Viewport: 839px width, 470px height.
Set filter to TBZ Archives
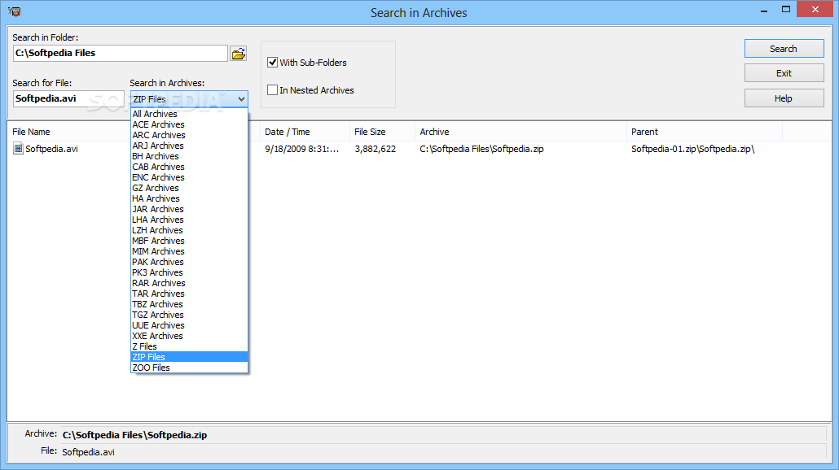[190, 304]
